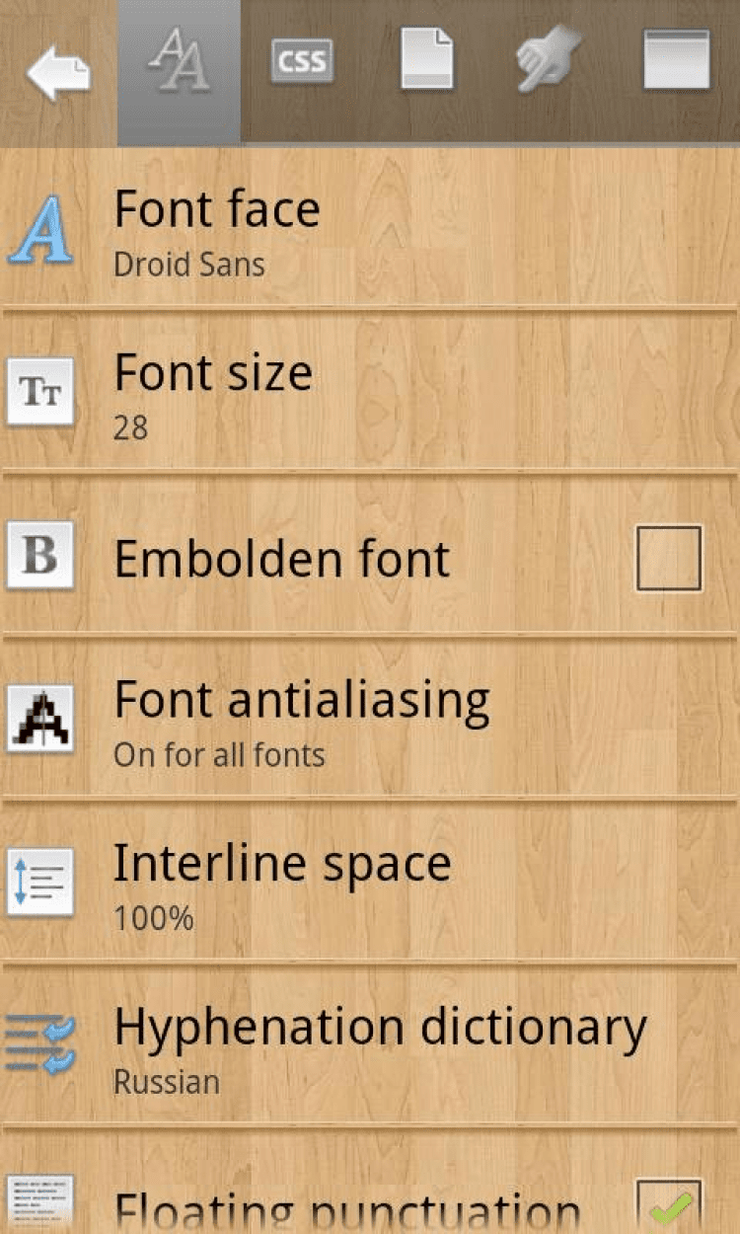Tap the back arrow icon
The image size is (740, 1234).
tap(59, 72)
